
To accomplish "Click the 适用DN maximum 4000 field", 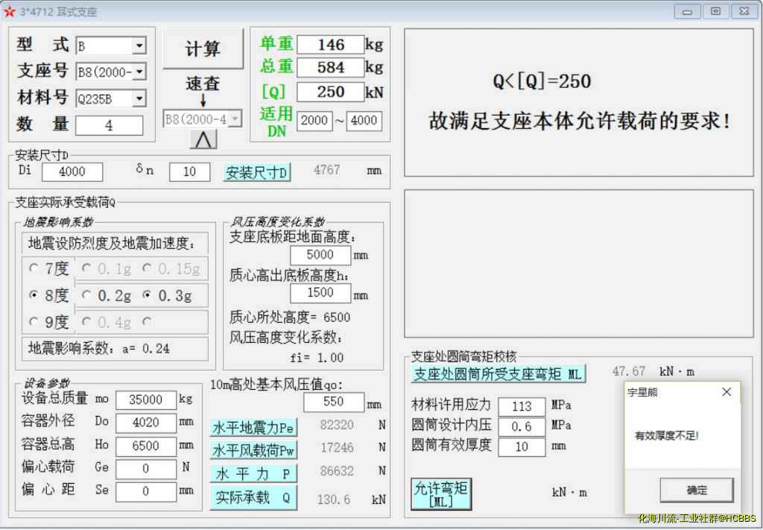I will (x=364, y=121).
